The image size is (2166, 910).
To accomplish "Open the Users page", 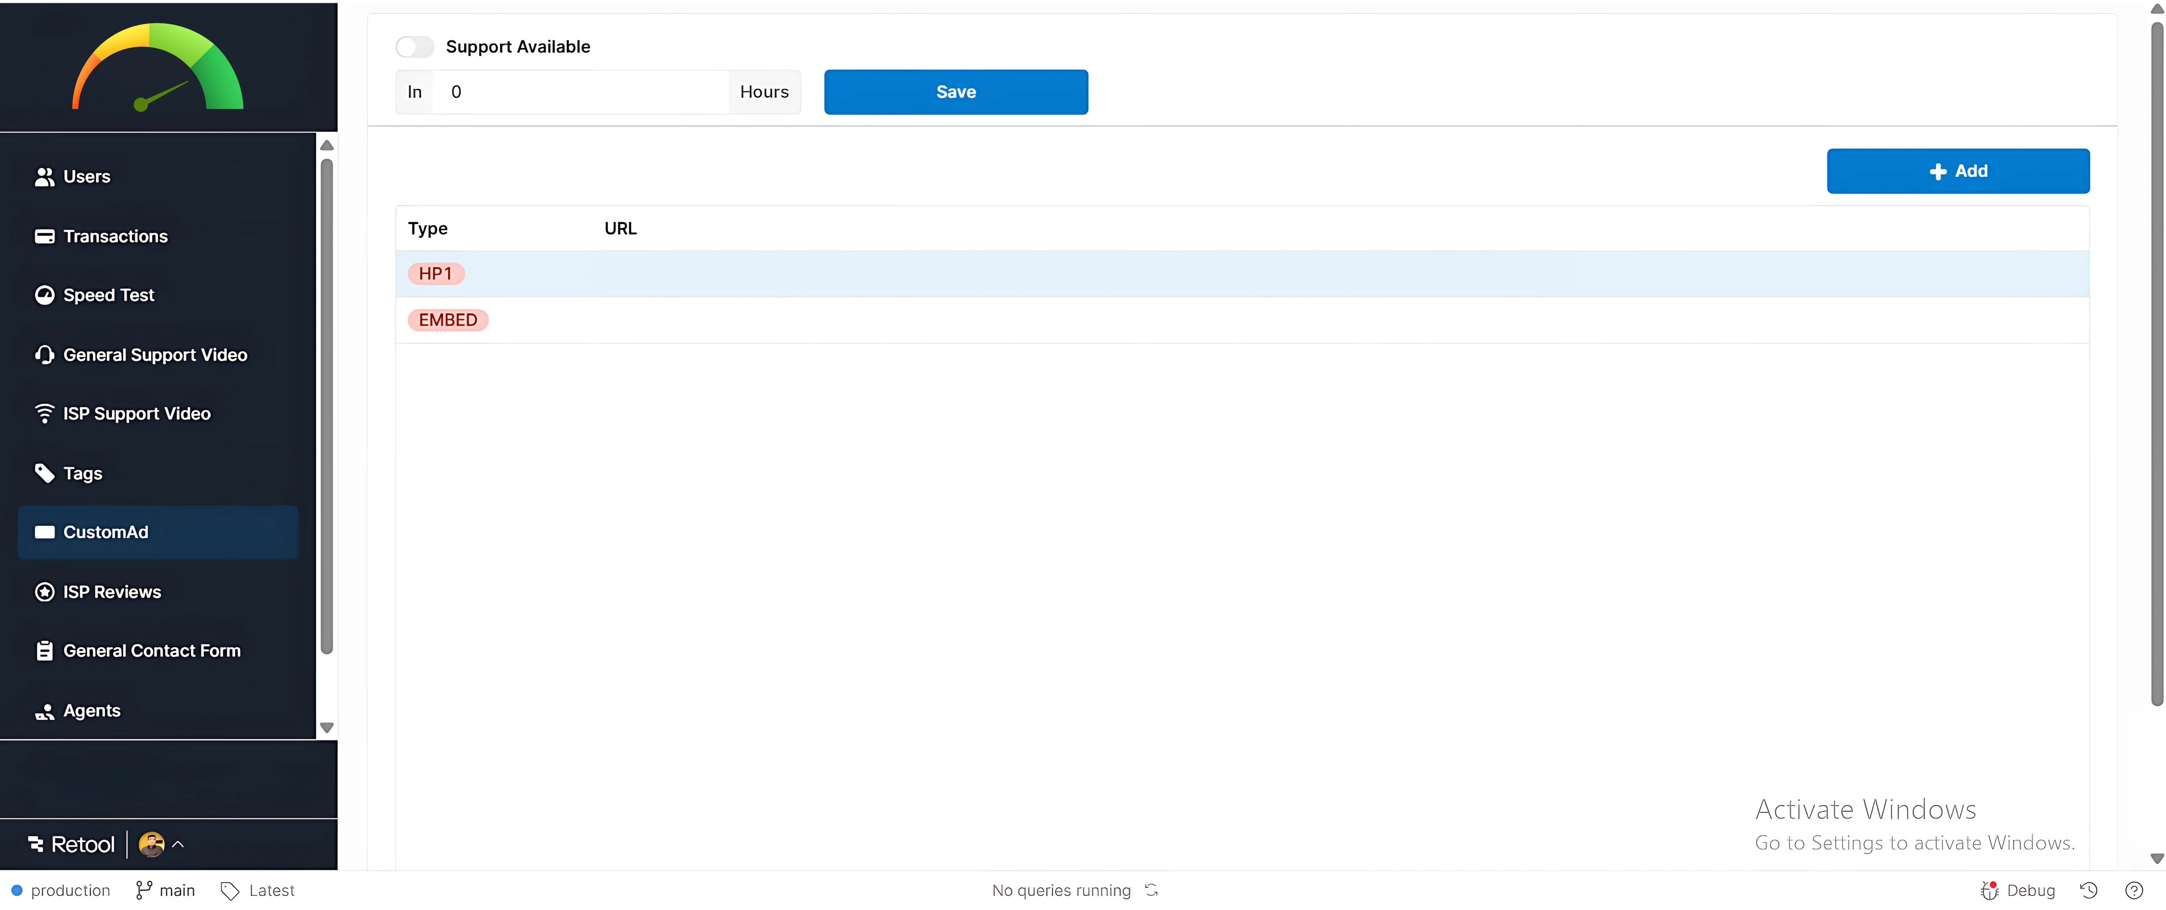I will 158,177.
